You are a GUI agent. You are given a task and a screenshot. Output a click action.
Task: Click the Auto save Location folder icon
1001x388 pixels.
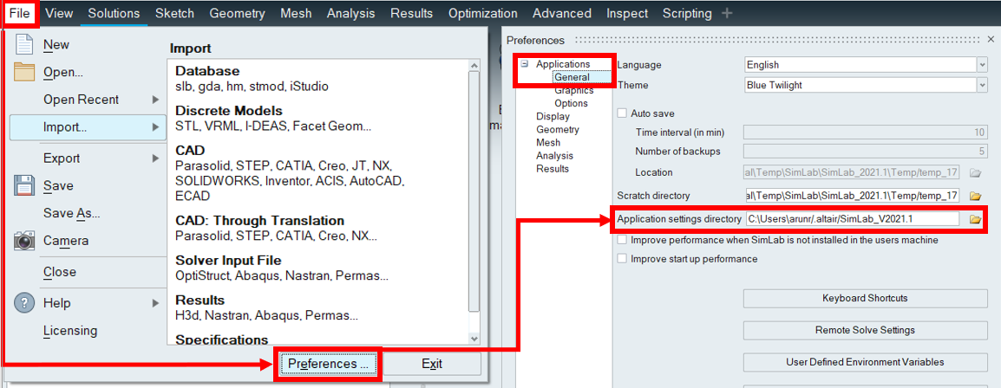point(976,172)
